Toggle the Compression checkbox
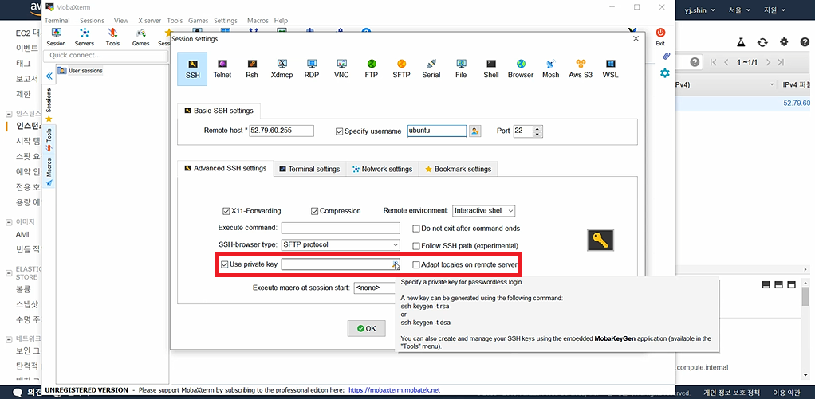 point(314,211)
